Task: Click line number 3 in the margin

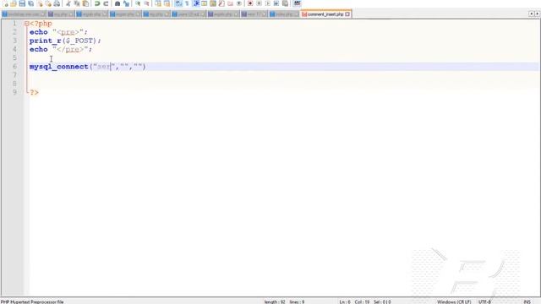Action: 15,41
